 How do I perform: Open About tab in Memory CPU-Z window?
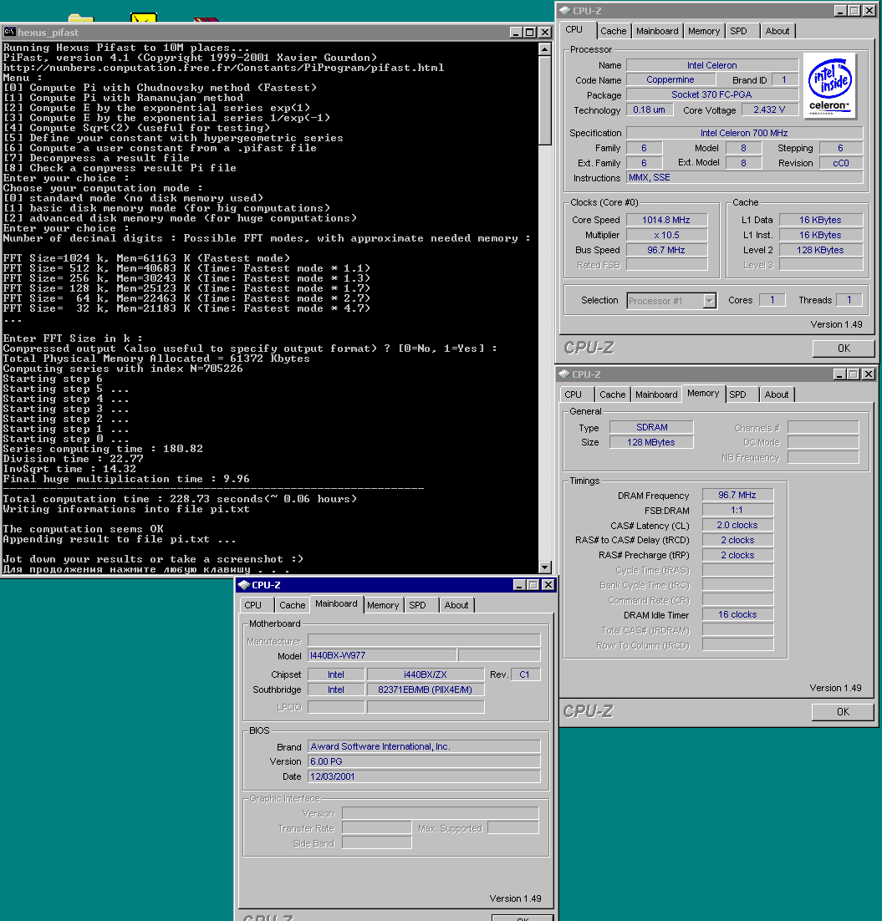[776, 394]
